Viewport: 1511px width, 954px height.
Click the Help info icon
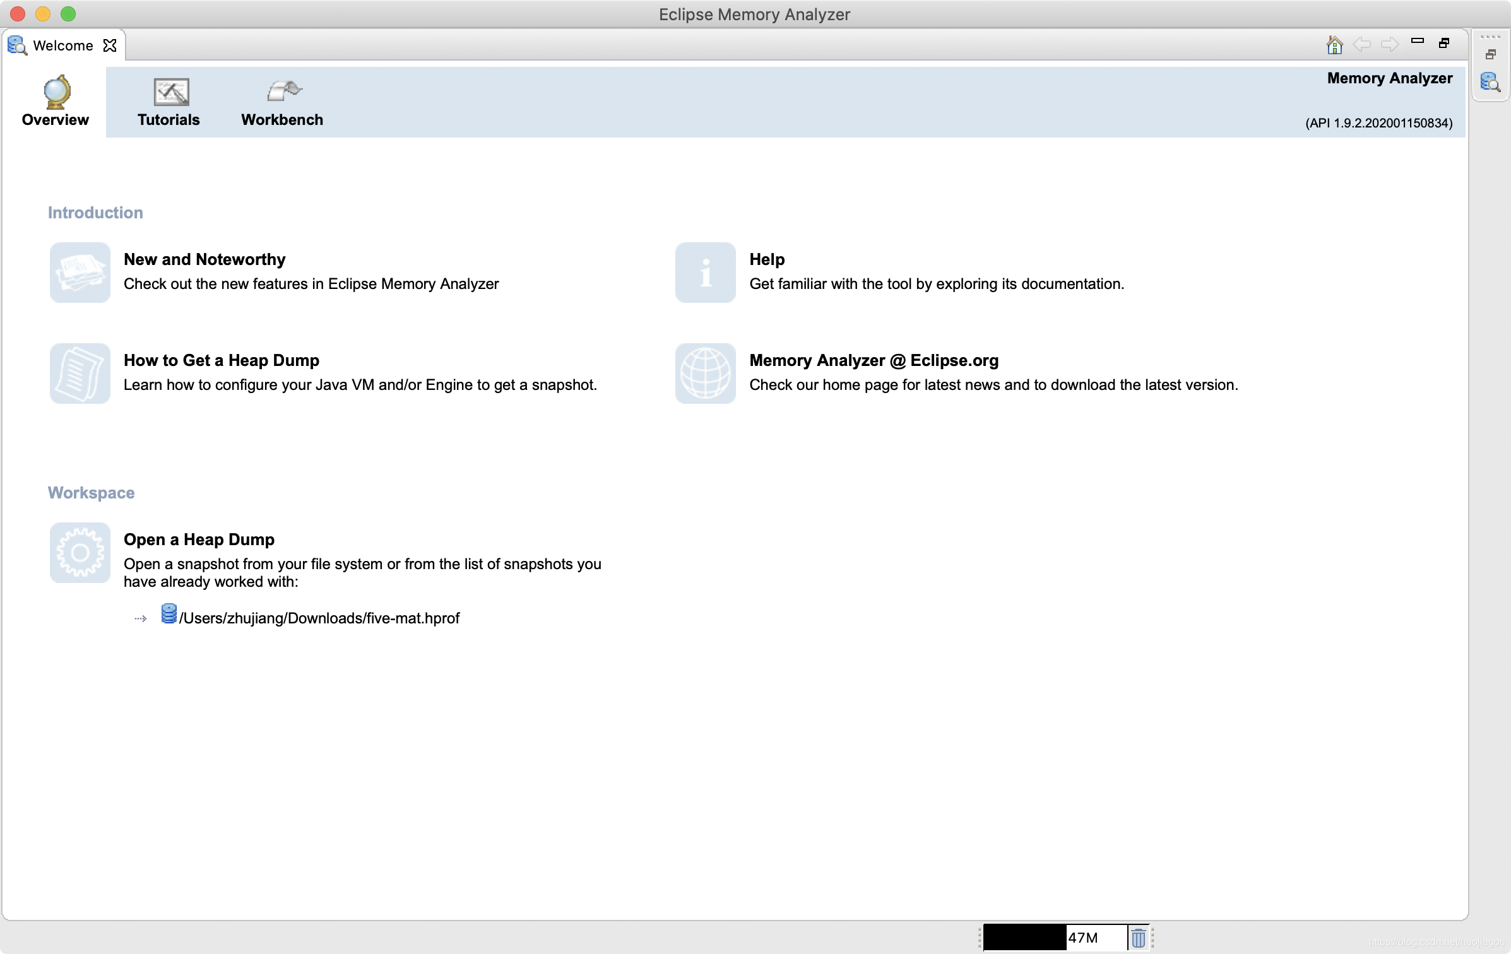click(x=706, y=273)
